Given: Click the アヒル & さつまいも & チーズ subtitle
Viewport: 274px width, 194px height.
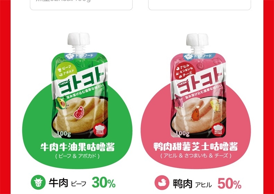Looking at the screenshot, I should (x=196, y=155).
